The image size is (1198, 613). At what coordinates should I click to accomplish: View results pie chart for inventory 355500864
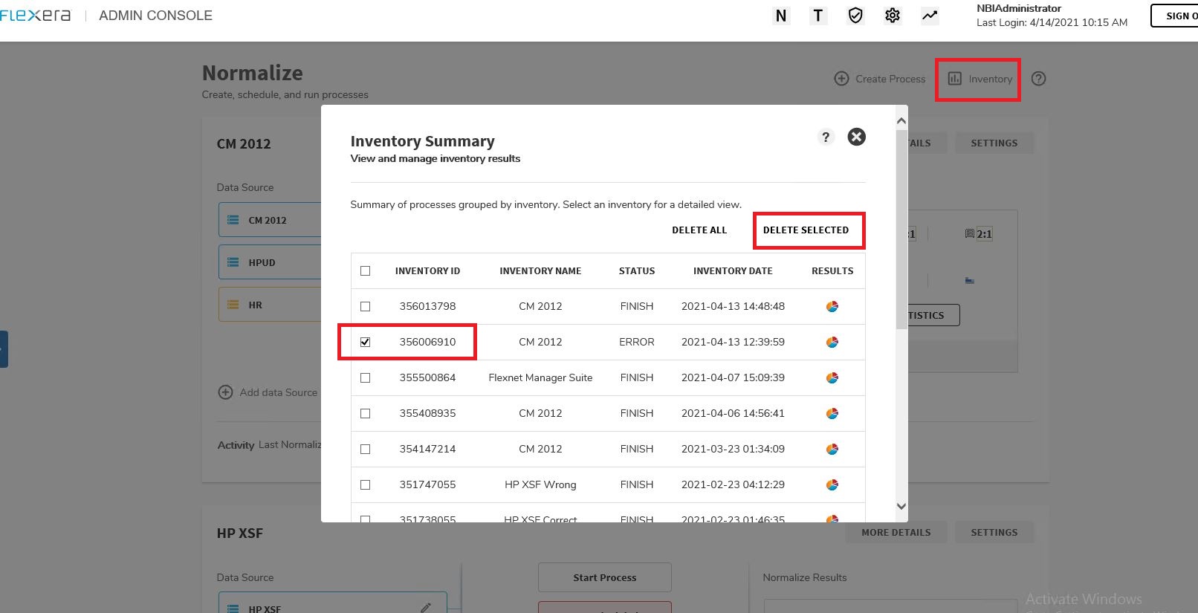click(832, 377)
